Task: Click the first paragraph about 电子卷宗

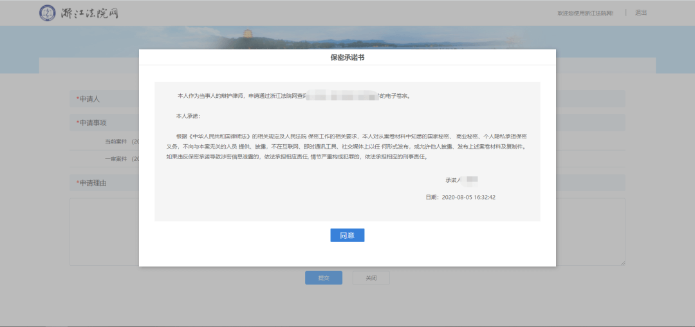Action: coord(294,96)
